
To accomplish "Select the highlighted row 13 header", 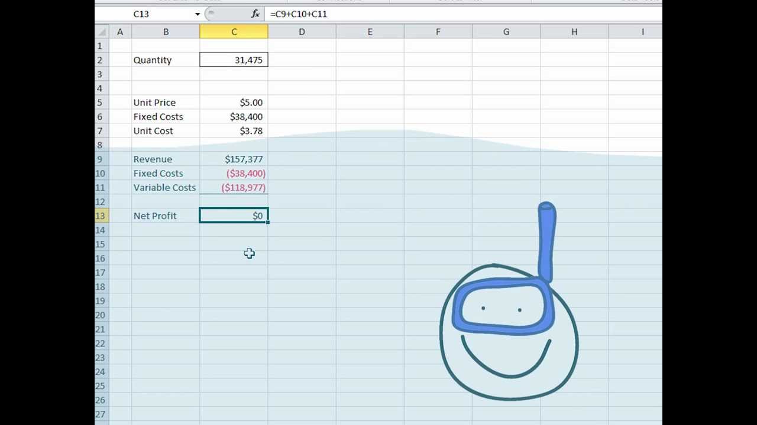I will (x=102, y=216).
